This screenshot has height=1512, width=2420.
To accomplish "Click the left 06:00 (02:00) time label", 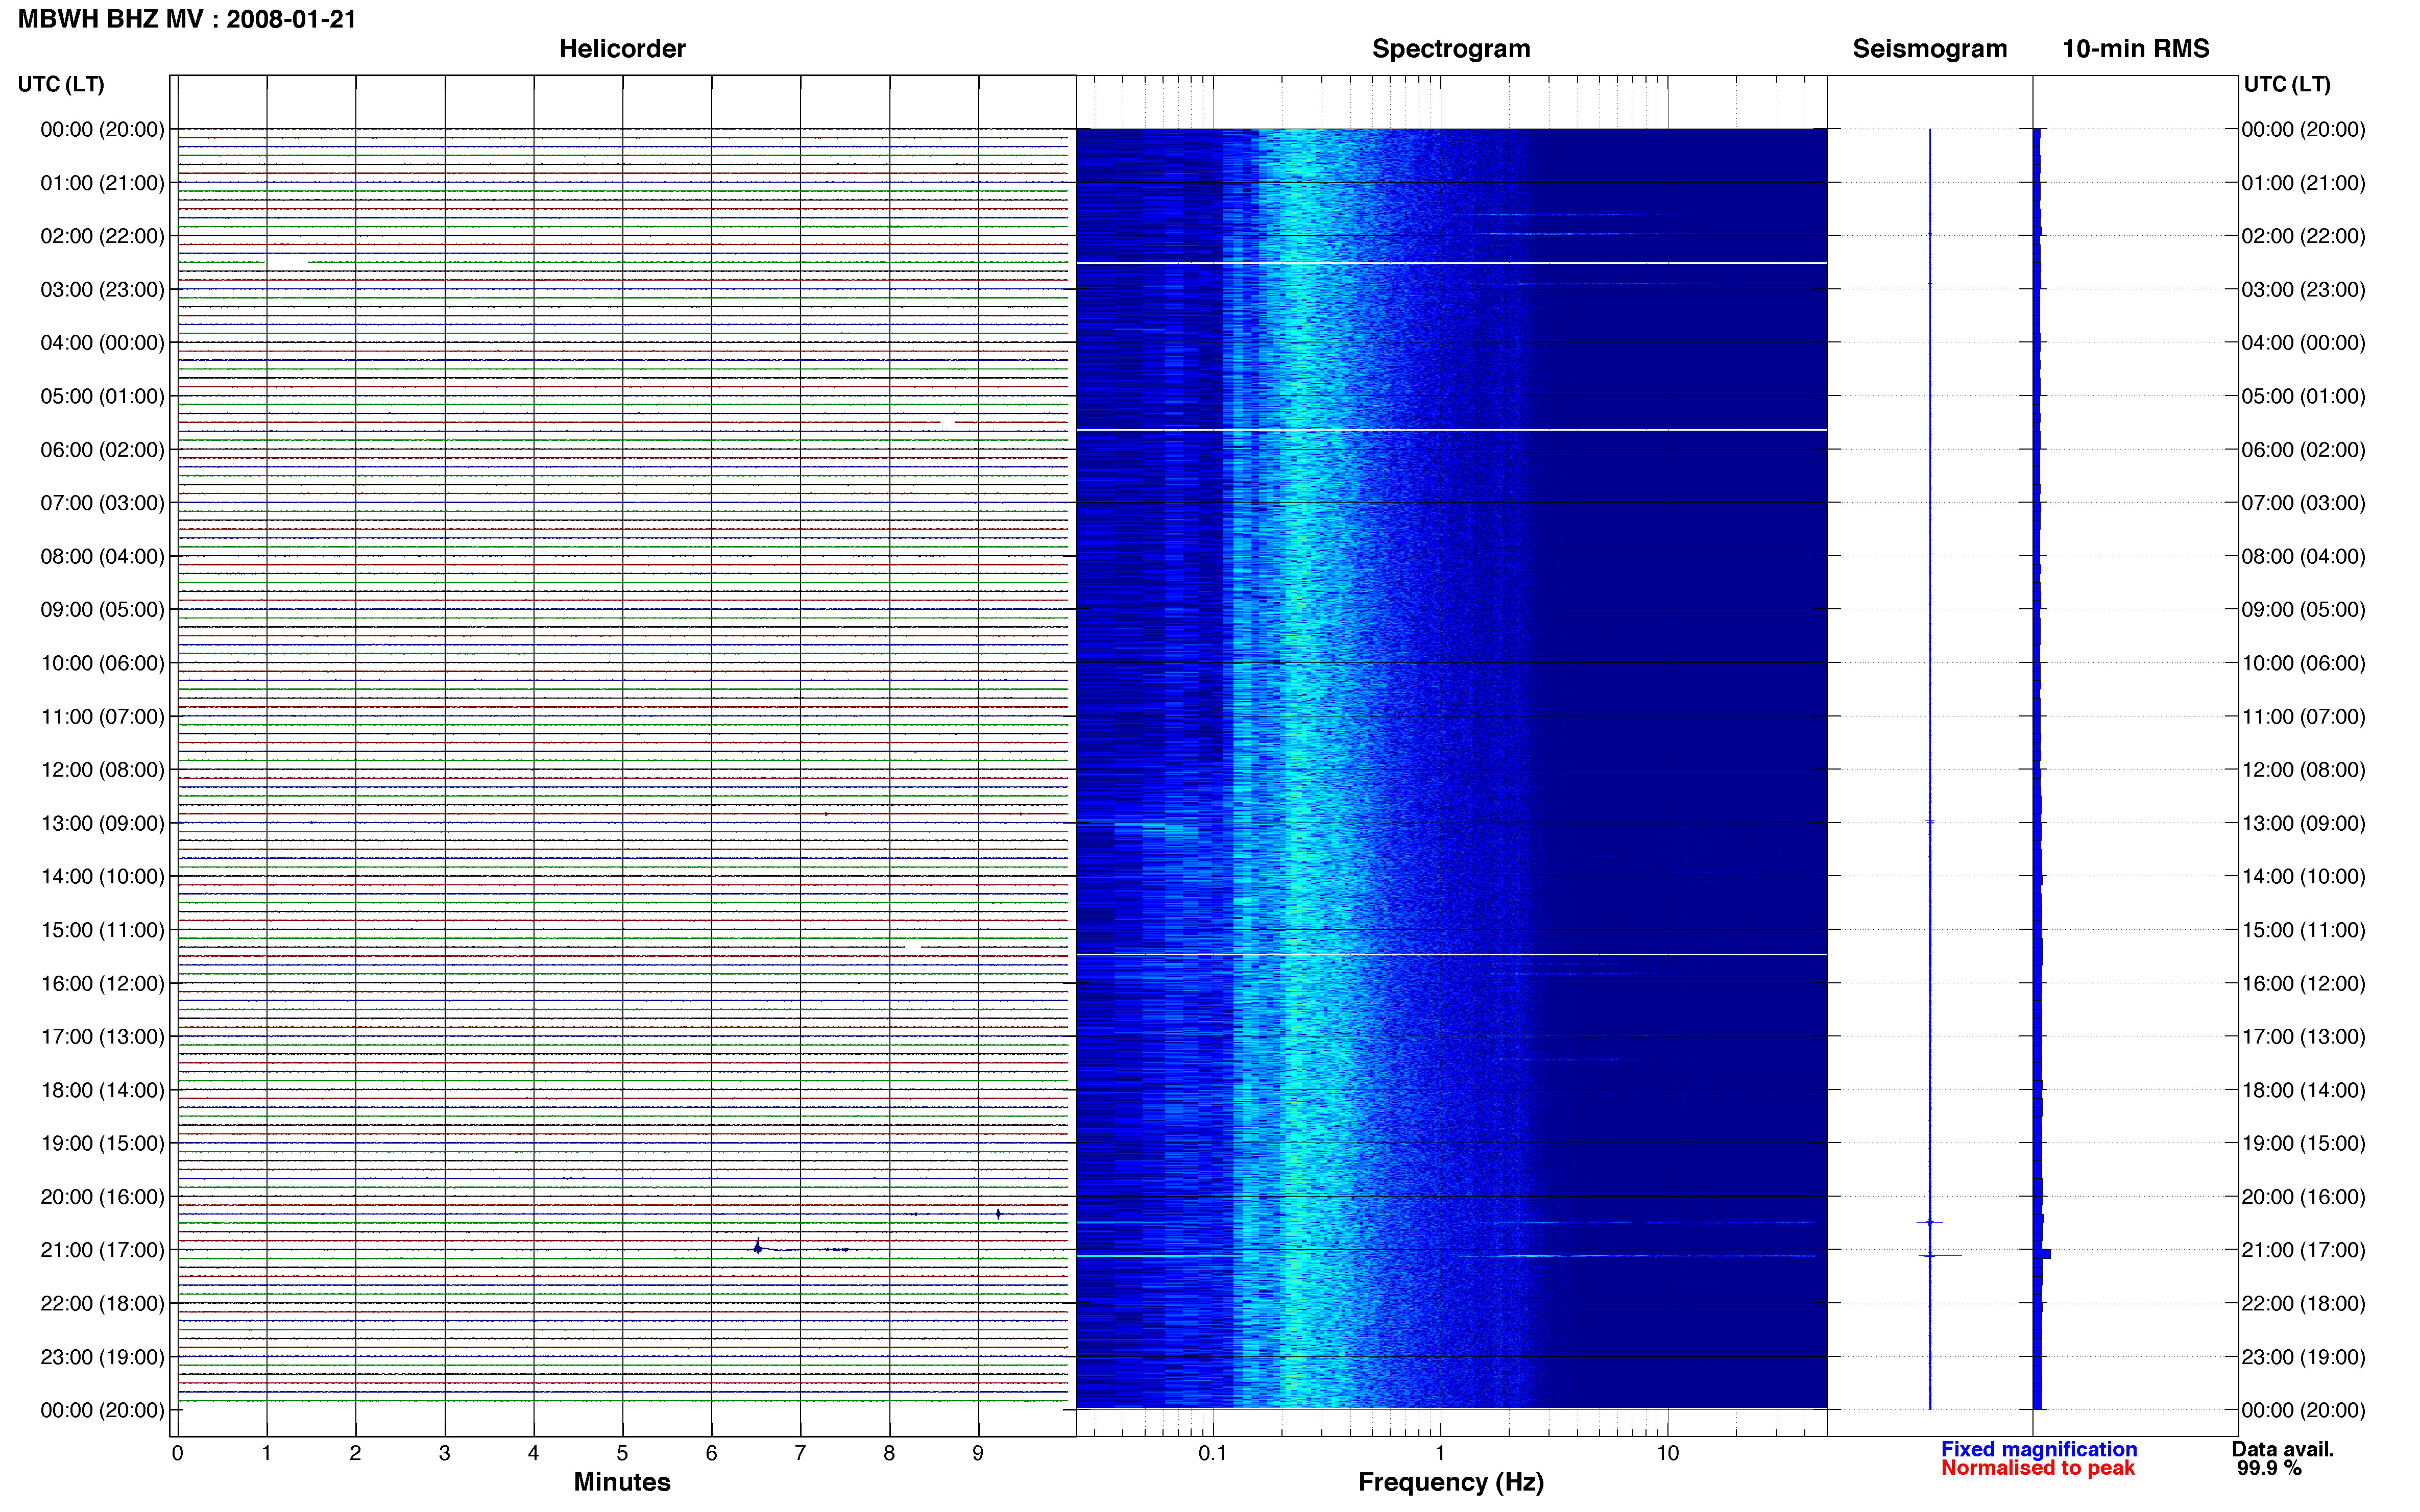I will [102, 450].
